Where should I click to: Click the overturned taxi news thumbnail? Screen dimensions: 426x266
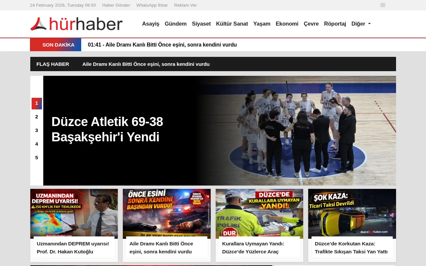coord(352,213)
